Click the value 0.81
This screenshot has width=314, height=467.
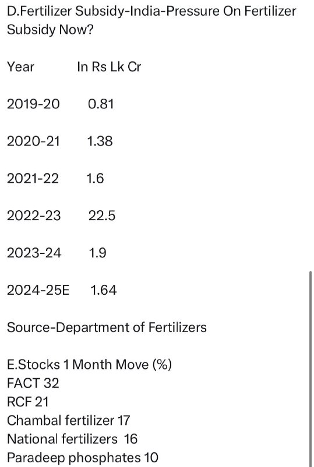[101, 104]
